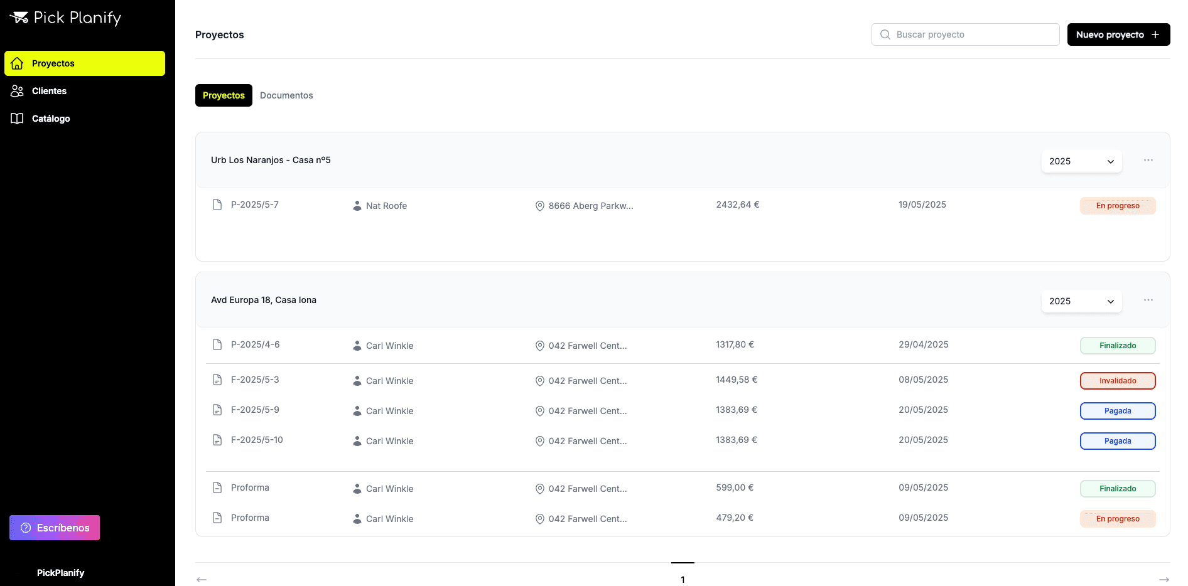Click the Pick Planify wheelbarrow logo
1188x586 pixels.
19,18
